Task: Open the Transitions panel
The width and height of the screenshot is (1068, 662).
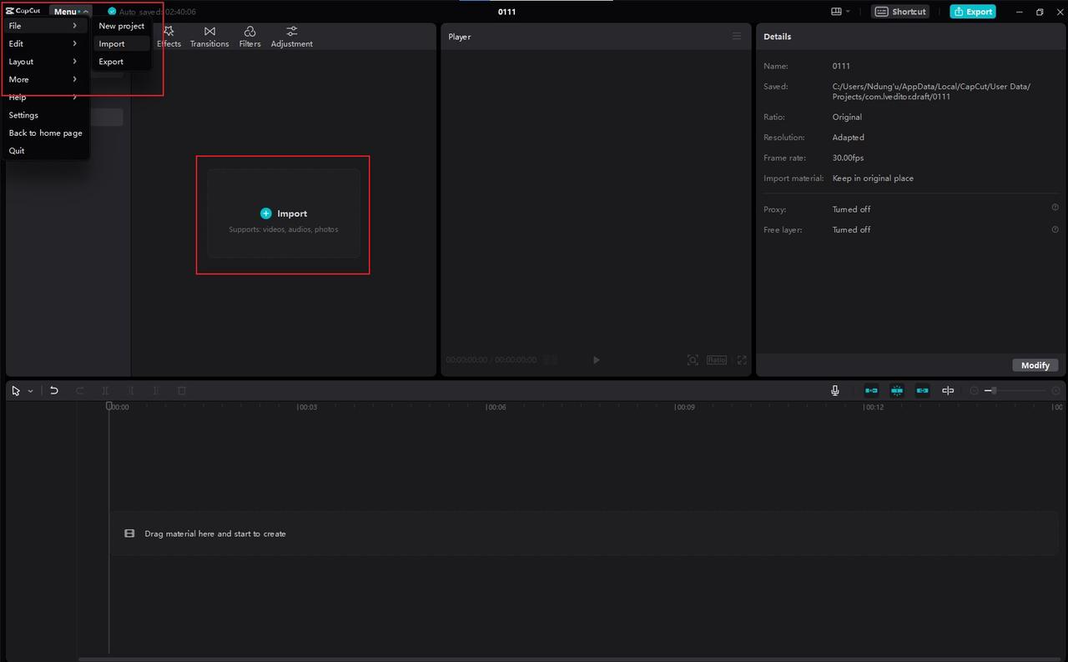Action: tap(209, 37)
